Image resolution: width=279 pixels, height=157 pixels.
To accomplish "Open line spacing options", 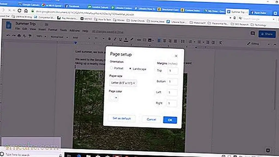I will [x=183, y=42].
